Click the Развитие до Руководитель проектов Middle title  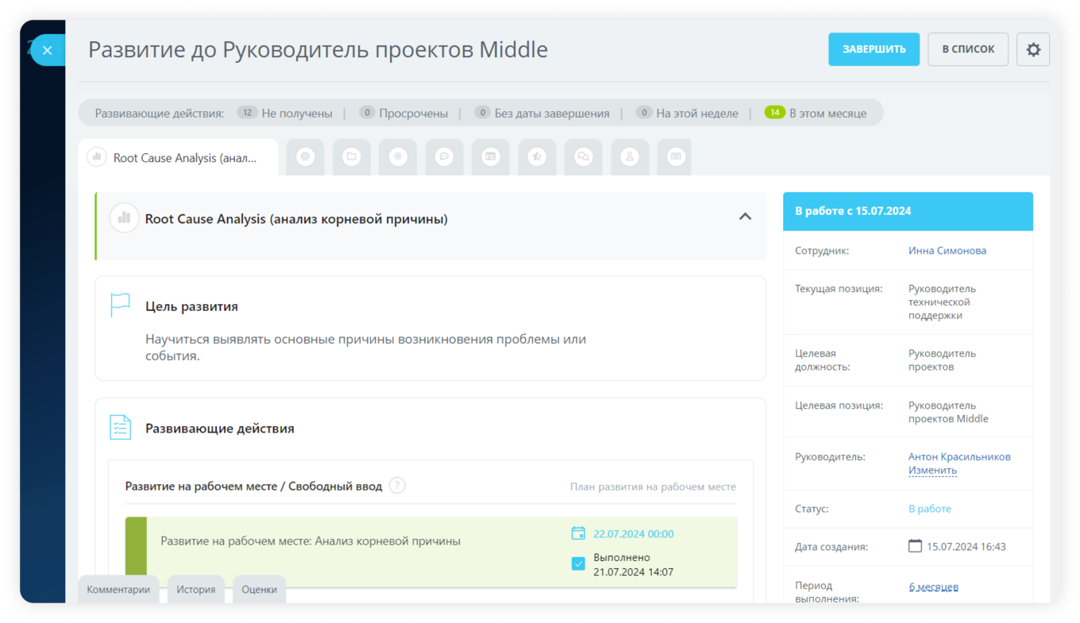pyautogui.click(x=318, y=49)
